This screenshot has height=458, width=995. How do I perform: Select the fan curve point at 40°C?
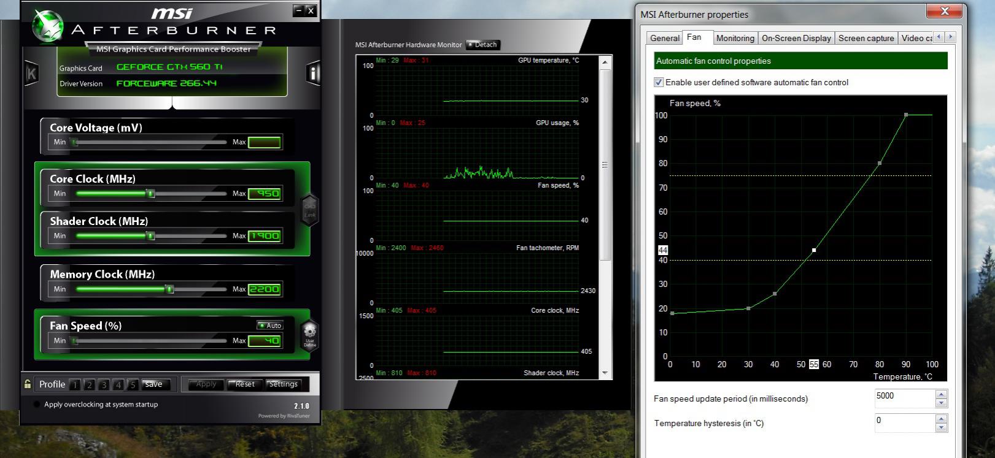(775, 294)
